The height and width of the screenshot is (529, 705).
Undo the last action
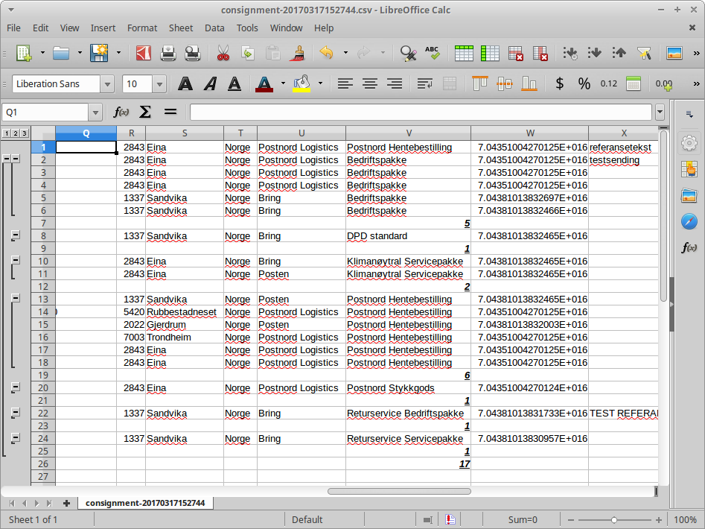pos(326,53)
